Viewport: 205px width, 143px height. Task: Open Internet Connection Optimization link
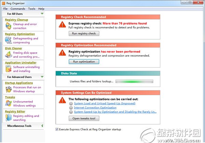tap(95, 108)
